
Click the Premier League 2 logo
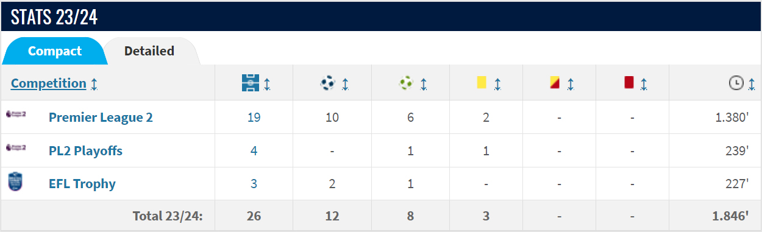point(15,114)
